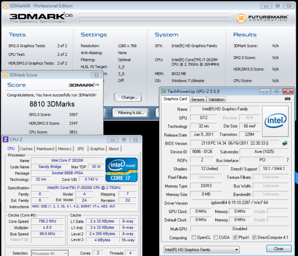
Task: Click the GPU-Z title bar app icon
Action: pos(164,91)
